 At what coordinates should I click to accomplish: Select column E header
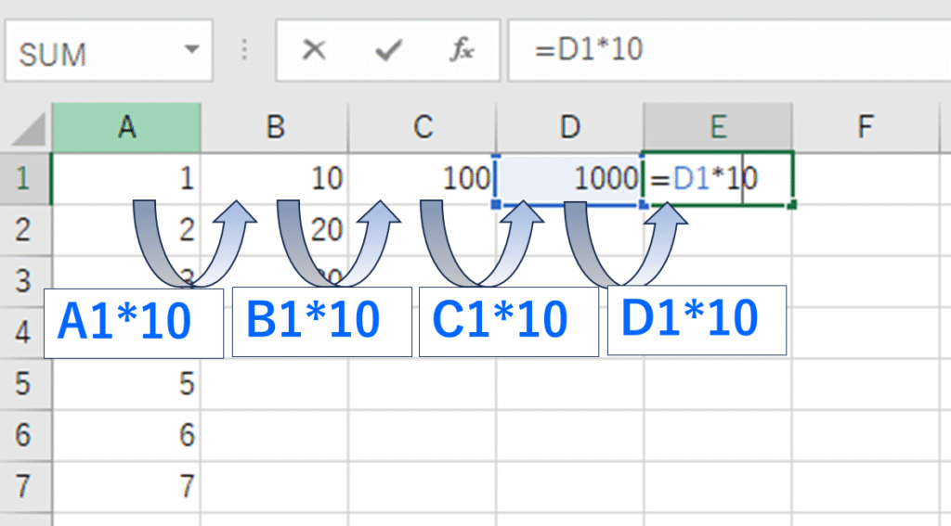pos(718,127)
